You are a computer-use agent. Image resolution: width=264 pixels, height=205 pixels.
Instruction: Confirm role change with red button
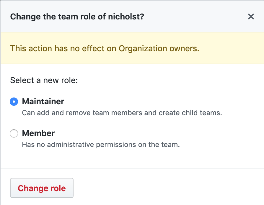coord(42,188)
